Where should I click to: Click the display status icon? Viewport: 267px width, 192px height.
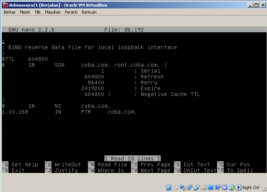[210, 188]
